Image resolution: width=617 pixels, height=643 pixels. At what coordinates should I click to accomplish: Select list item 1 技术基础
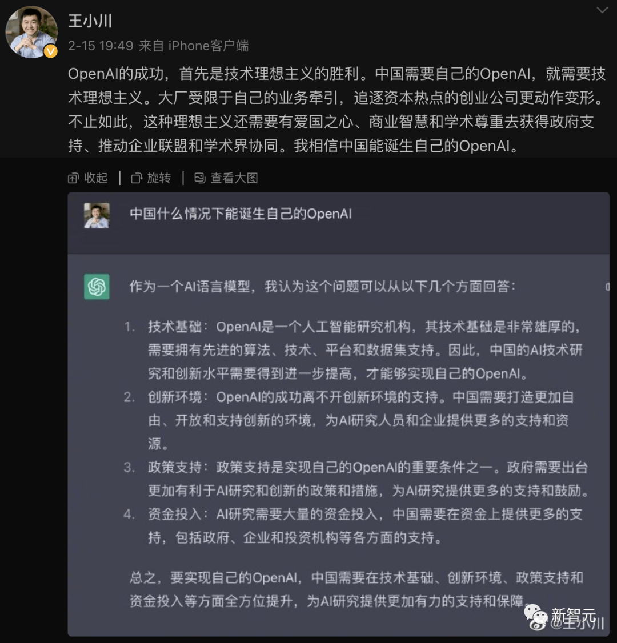tap(354, 350)
